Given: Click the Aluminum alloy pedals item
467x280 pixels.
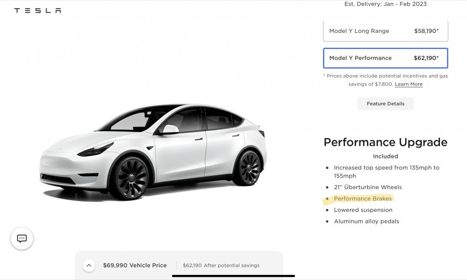Looking at the screenshot, I should [x=366, y=222].
